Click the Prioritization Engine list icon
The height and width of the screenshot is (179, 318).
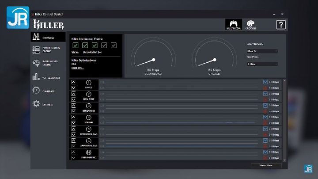(36, 50)
